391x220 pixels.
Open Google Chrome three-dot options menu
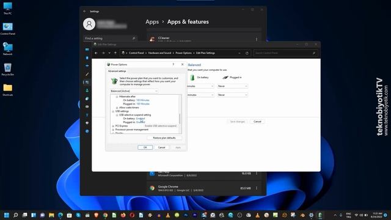click(x=257, y=188)
